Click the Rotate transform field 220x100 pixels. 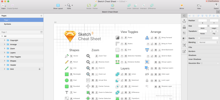tap(202, 31)
